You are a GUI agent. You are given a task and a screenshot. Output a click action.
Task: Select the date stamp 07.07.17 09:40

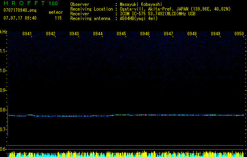click(20, 18)
